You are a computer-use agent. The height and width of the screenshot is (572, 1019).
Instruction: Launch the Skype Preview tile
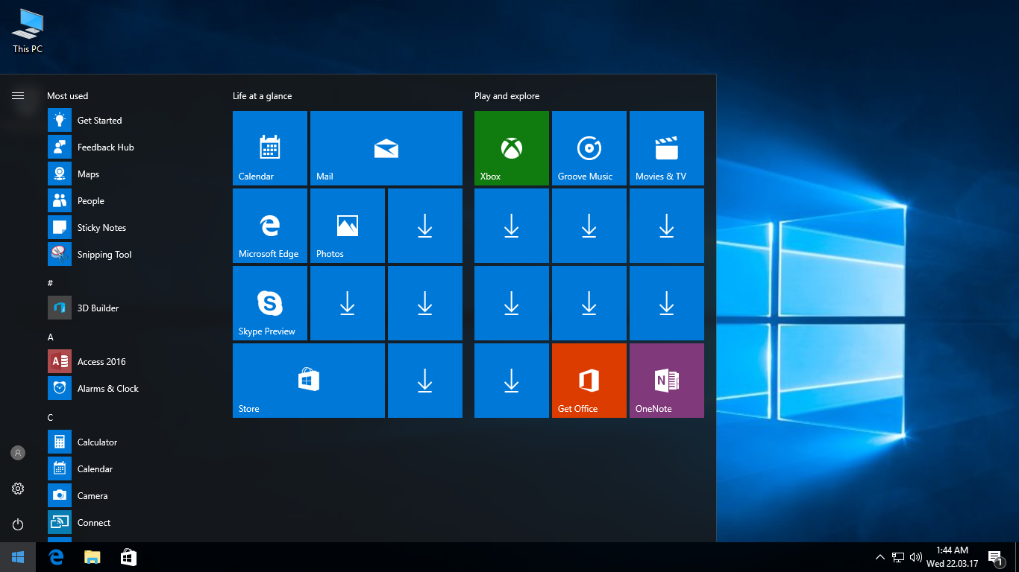(270, 303)
